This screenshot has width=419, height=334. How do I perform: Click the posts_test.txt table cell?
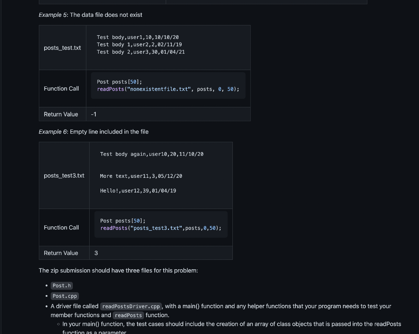point(62,48)
